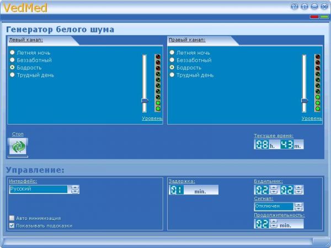Image resolution: width=331 pixels, height=248 pixels.
Task: Open the info (i) icon in title bar
Action: click(x=305, y=6)
